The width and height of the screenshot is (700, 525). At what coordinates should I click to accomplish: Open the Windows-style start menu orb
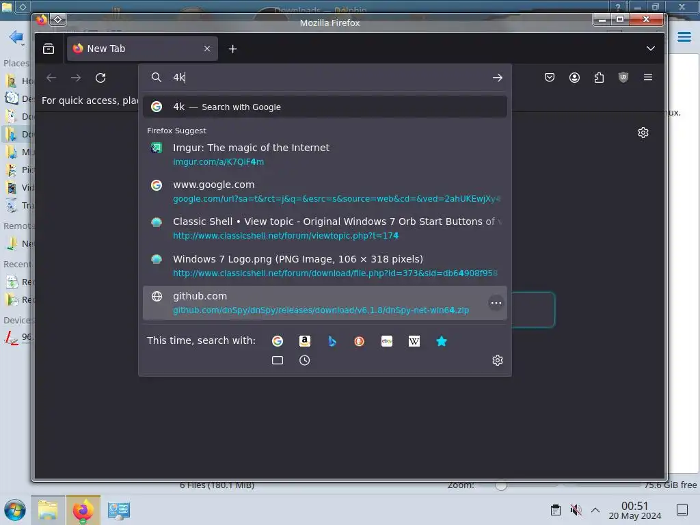15,510
